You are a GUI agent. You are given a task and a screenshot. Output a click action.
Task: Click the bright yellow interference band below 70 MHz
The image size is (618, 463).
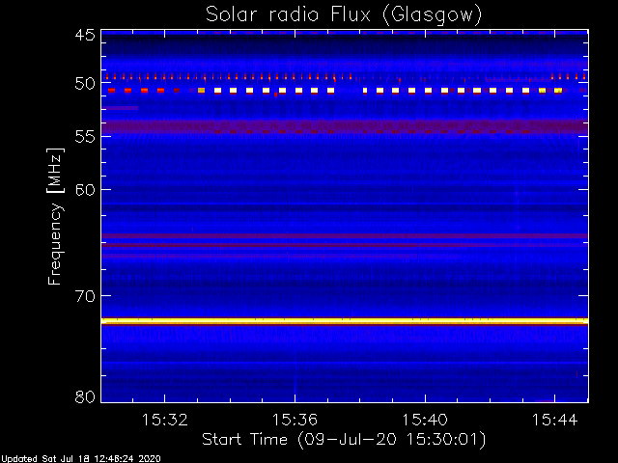tap(345, 321)
